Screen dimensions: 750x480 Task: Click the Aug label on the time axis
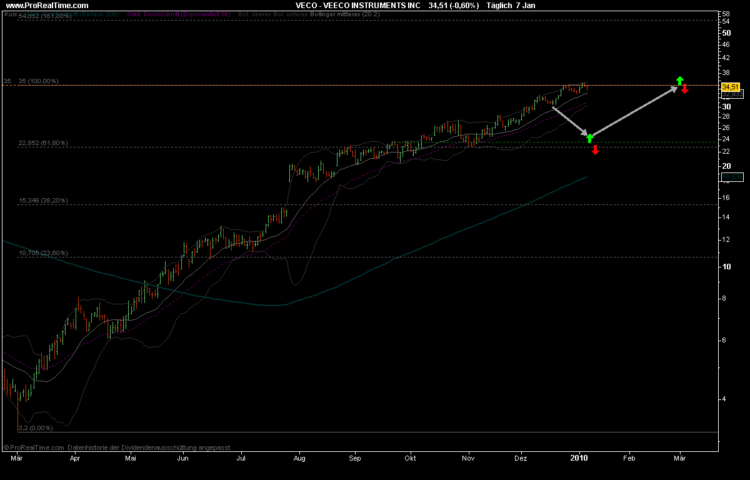[x=299, y=458]
